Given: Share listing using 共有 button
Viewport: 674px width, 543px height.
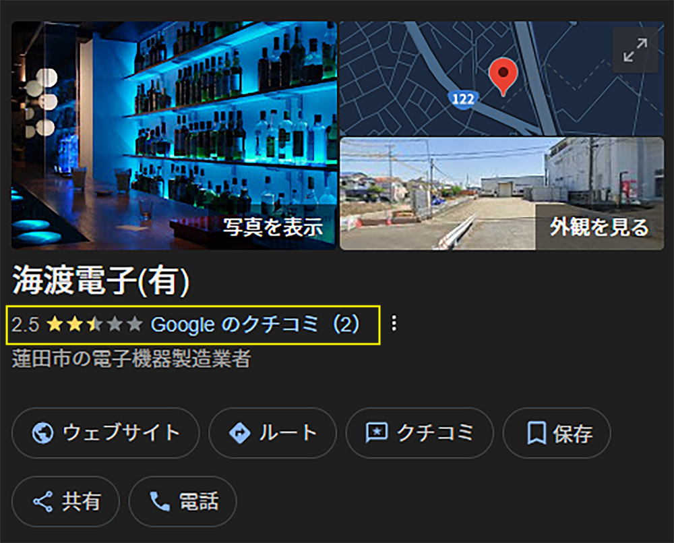Looking at the screenshot, I should pyautogui.click(x=65, y=502).
